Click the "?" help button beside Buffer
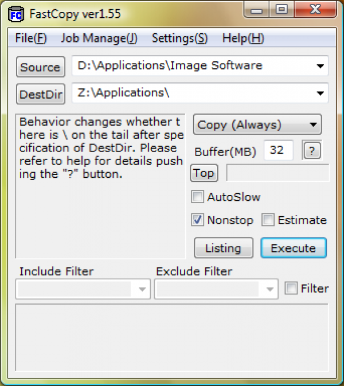The width and height of the screenshot is (344, 386). [312, 150]
